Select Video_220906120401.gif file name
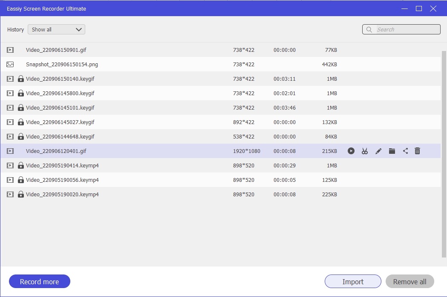The height and width of the screenshot is (297, 447). tap(56, 151)
